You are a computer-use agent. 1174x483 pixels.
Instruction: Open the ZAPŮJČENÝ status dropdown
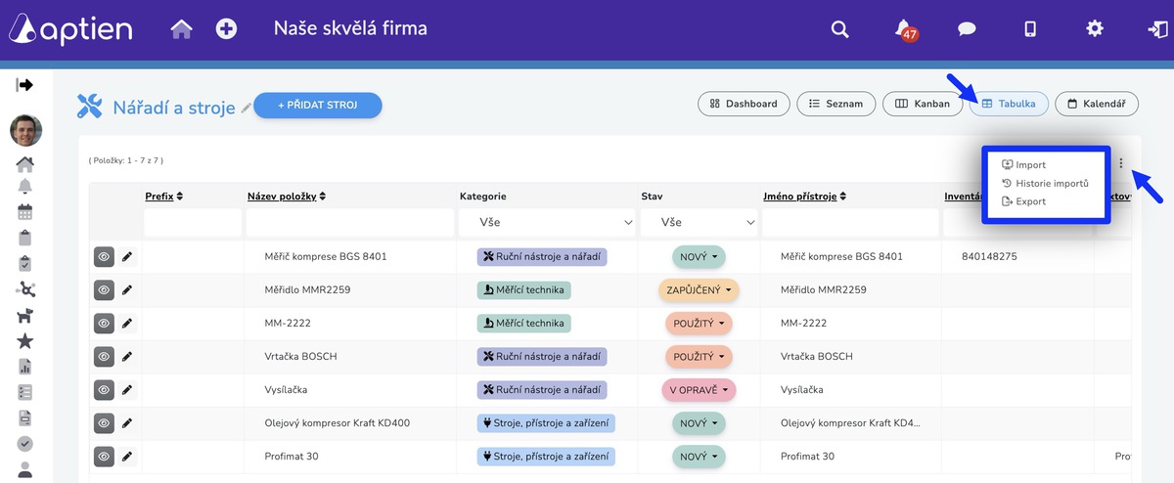coord(699,290)
